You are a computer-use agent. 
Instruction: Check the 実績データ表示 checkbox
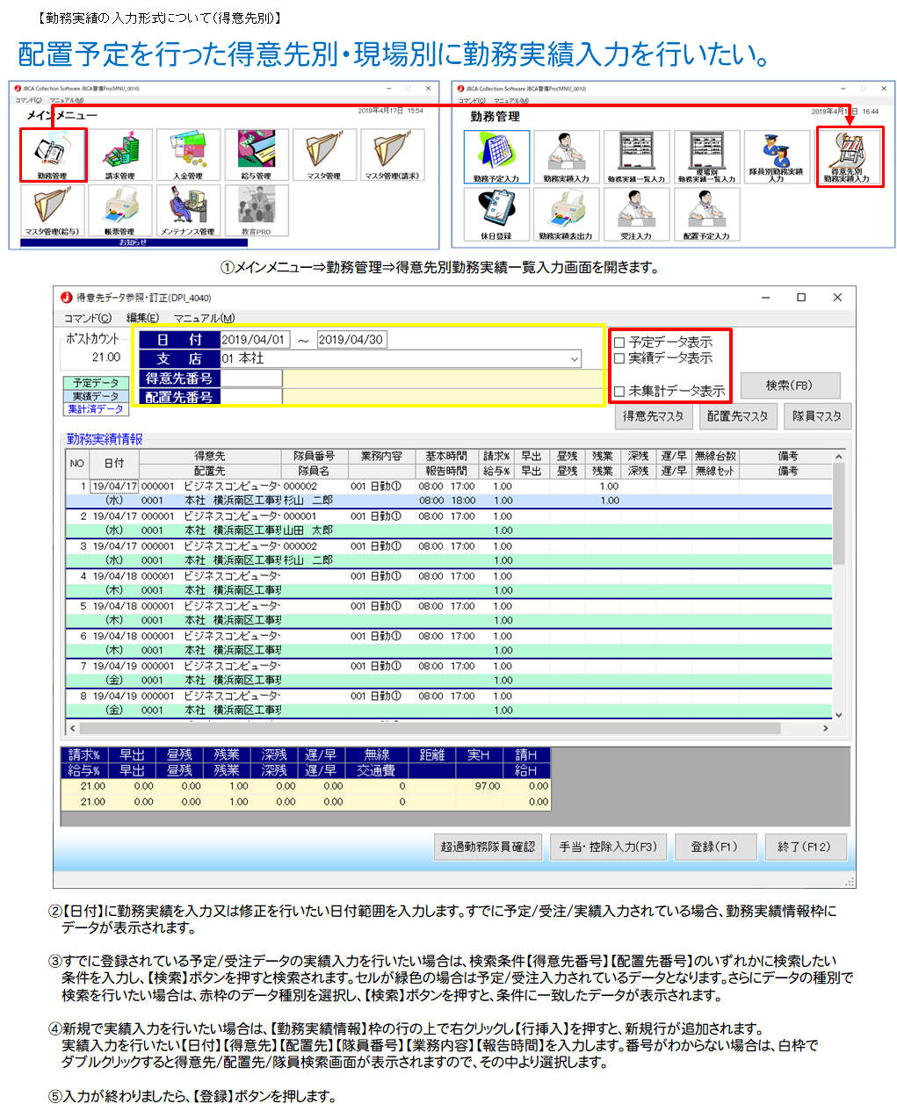coord(619,358)
